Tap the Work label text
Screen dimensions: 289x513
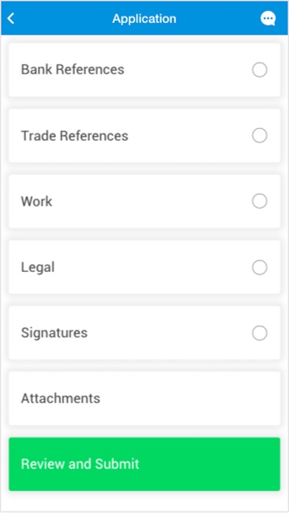pyautogui.click(x=37, y=201)
